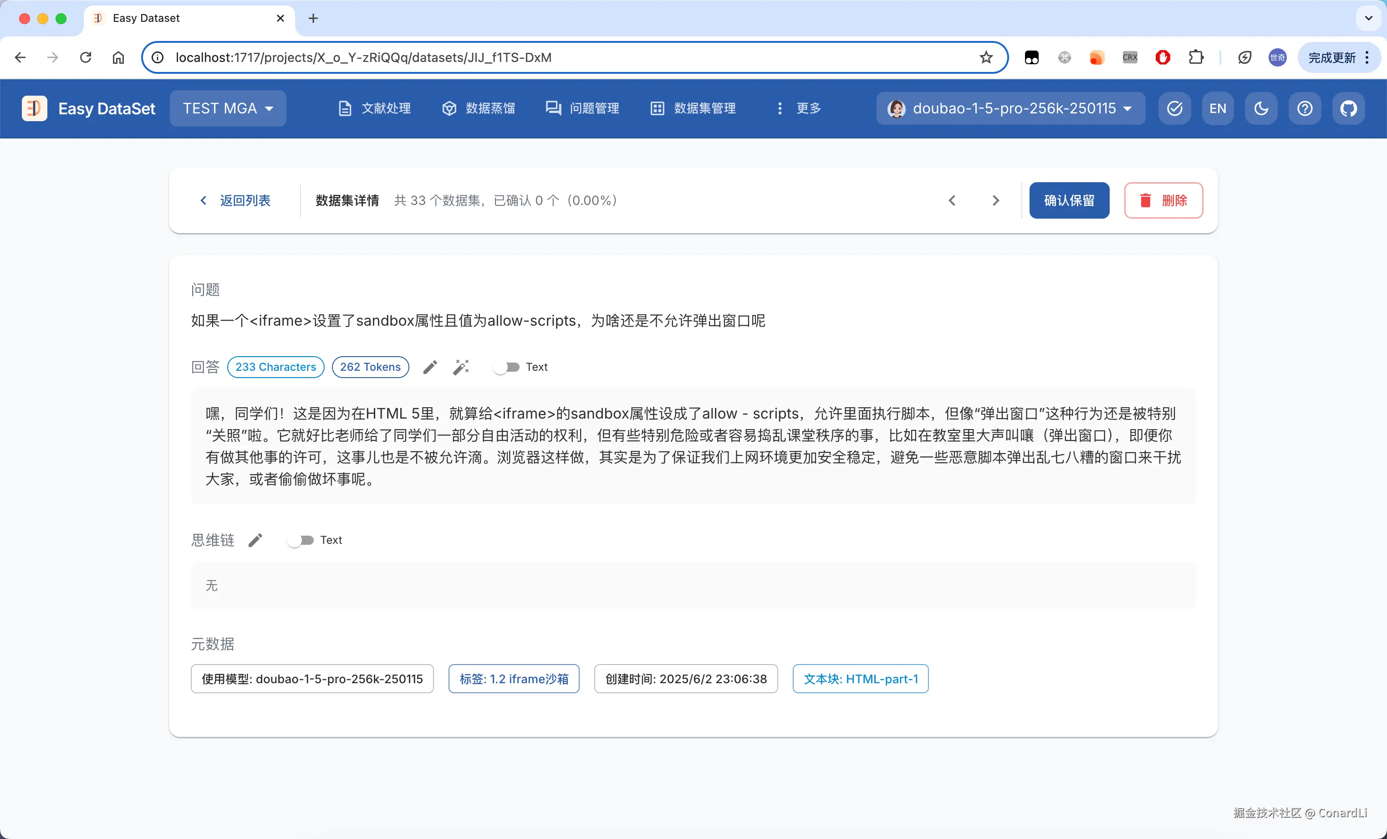Click the answer edit pencil icon
The image size is (1387, 839).
[x=430, y=367]
